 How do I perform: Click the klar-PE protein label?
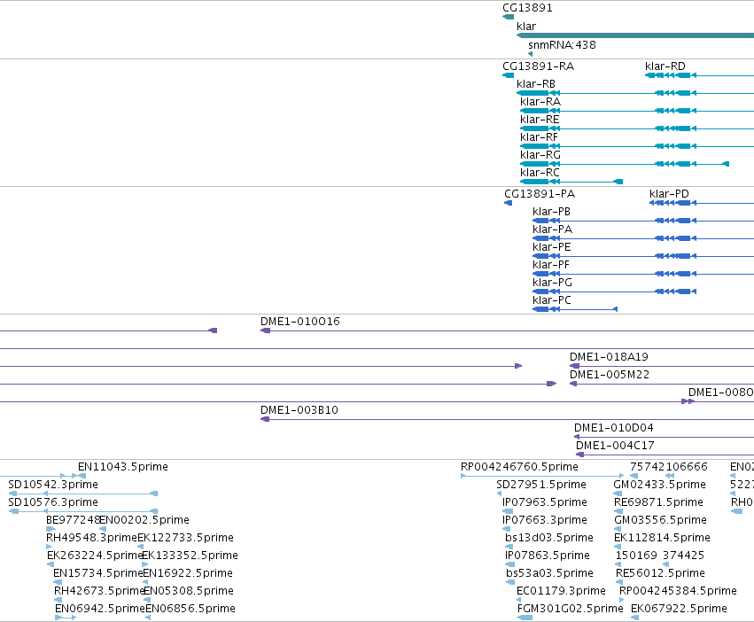point(552,247)
